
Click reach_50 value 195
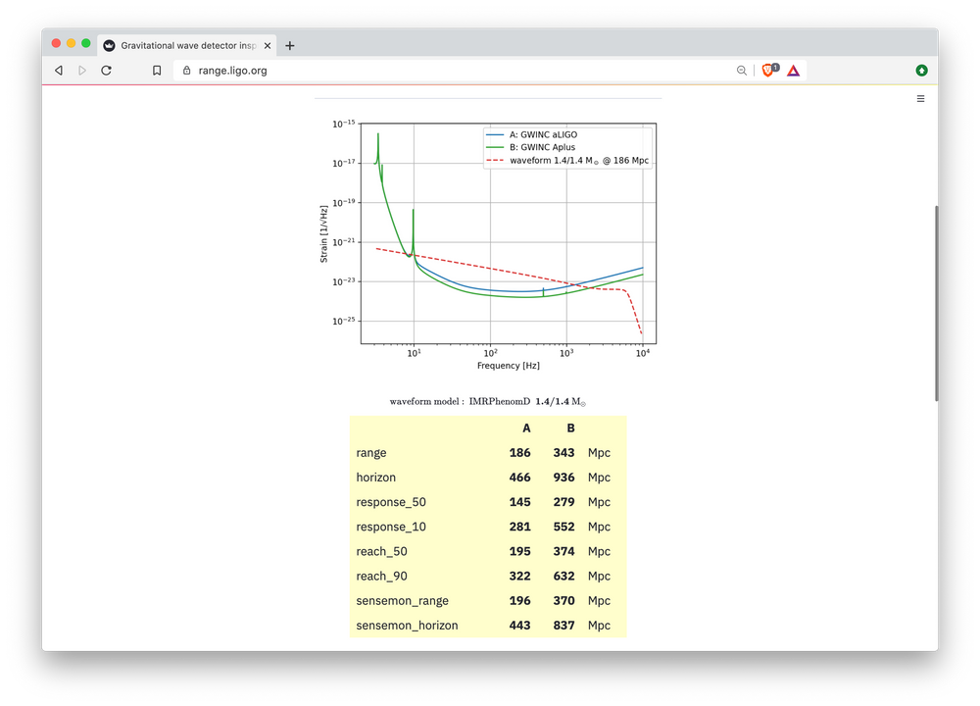520,551
